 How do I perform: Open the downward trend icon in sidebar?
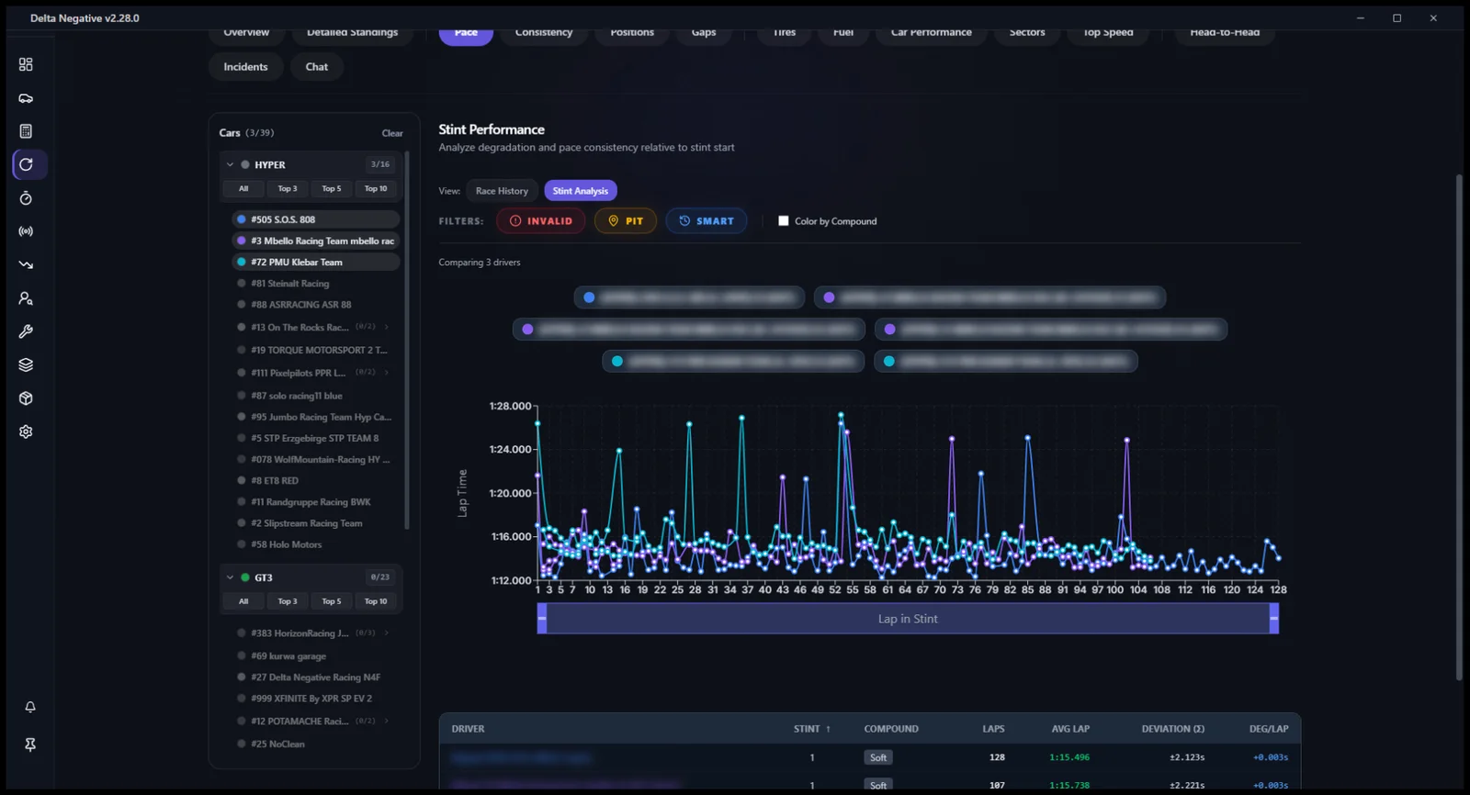click(26, 264)
